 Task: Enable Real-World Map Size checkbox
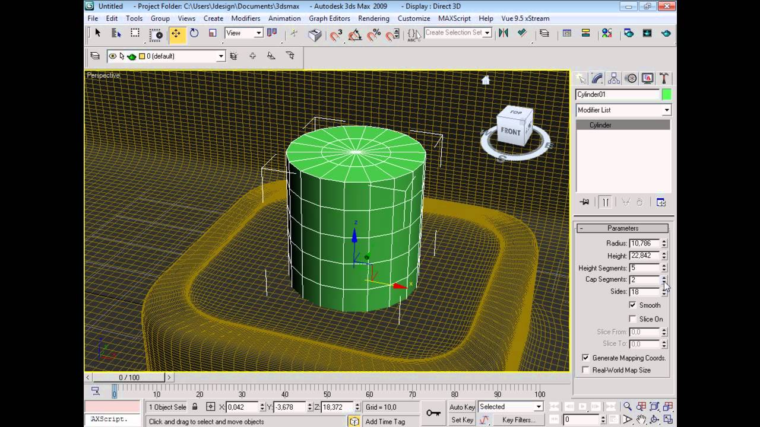click(586, 370)
